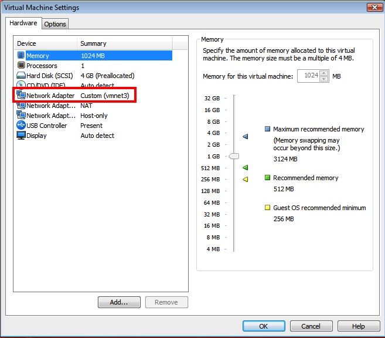Click the green recommended memory marker on the slider

click(x=246, y=168)
